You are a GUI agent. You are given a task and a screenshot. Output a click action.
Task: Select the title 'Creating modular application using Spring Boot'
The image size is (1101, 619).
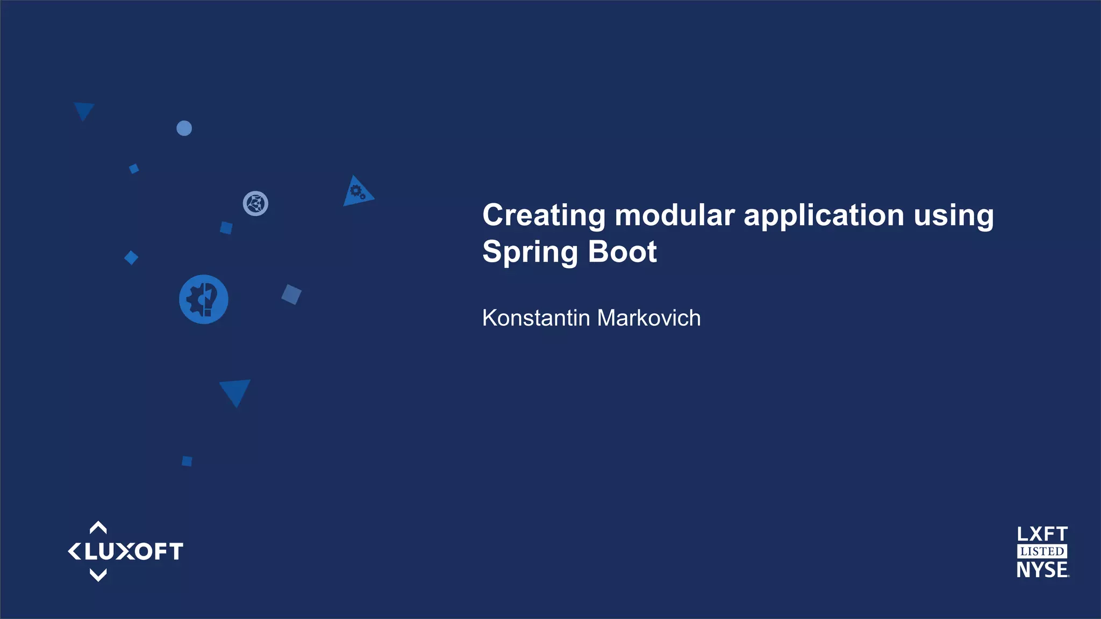[x=738, y=233]
